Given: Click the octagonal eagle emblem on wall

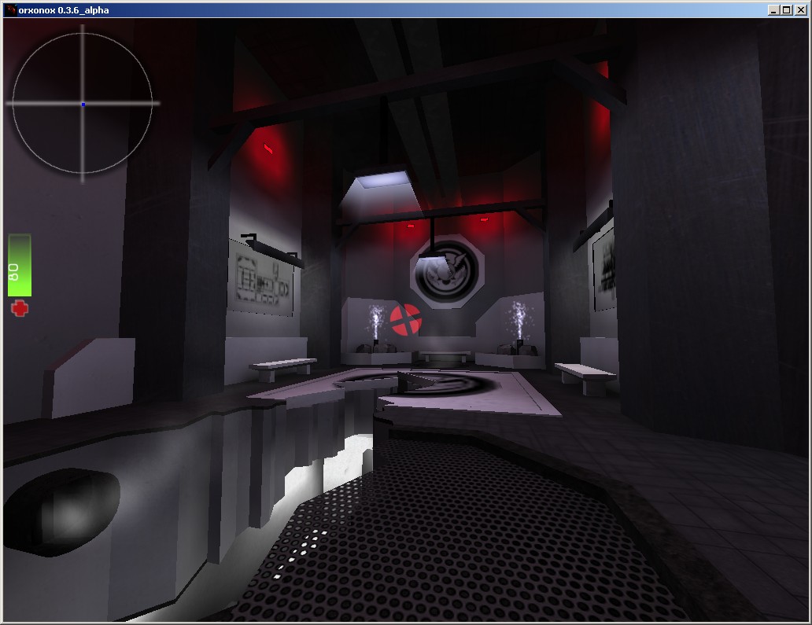Looking at the screenshot, I should 448,273.
